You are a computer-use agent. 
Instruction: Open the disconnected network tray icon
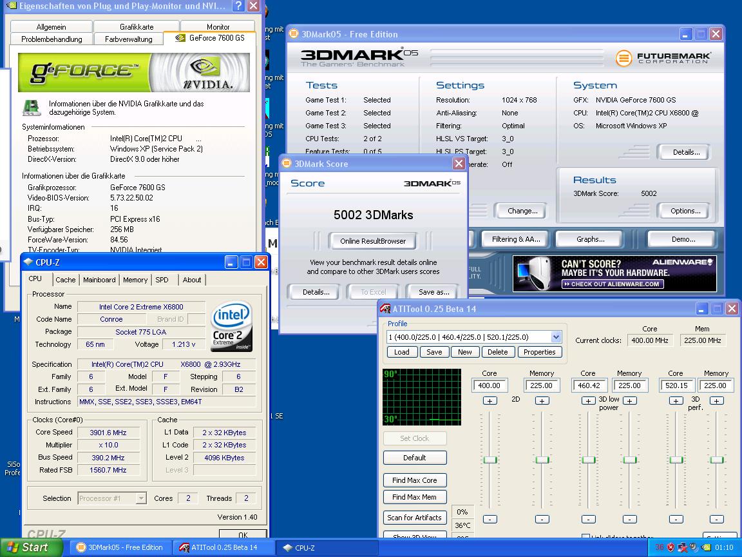tap(682, 547)
